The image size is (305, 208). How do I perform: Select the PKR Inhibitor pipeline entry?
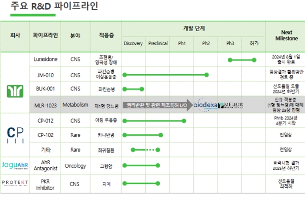click(45, 183)
